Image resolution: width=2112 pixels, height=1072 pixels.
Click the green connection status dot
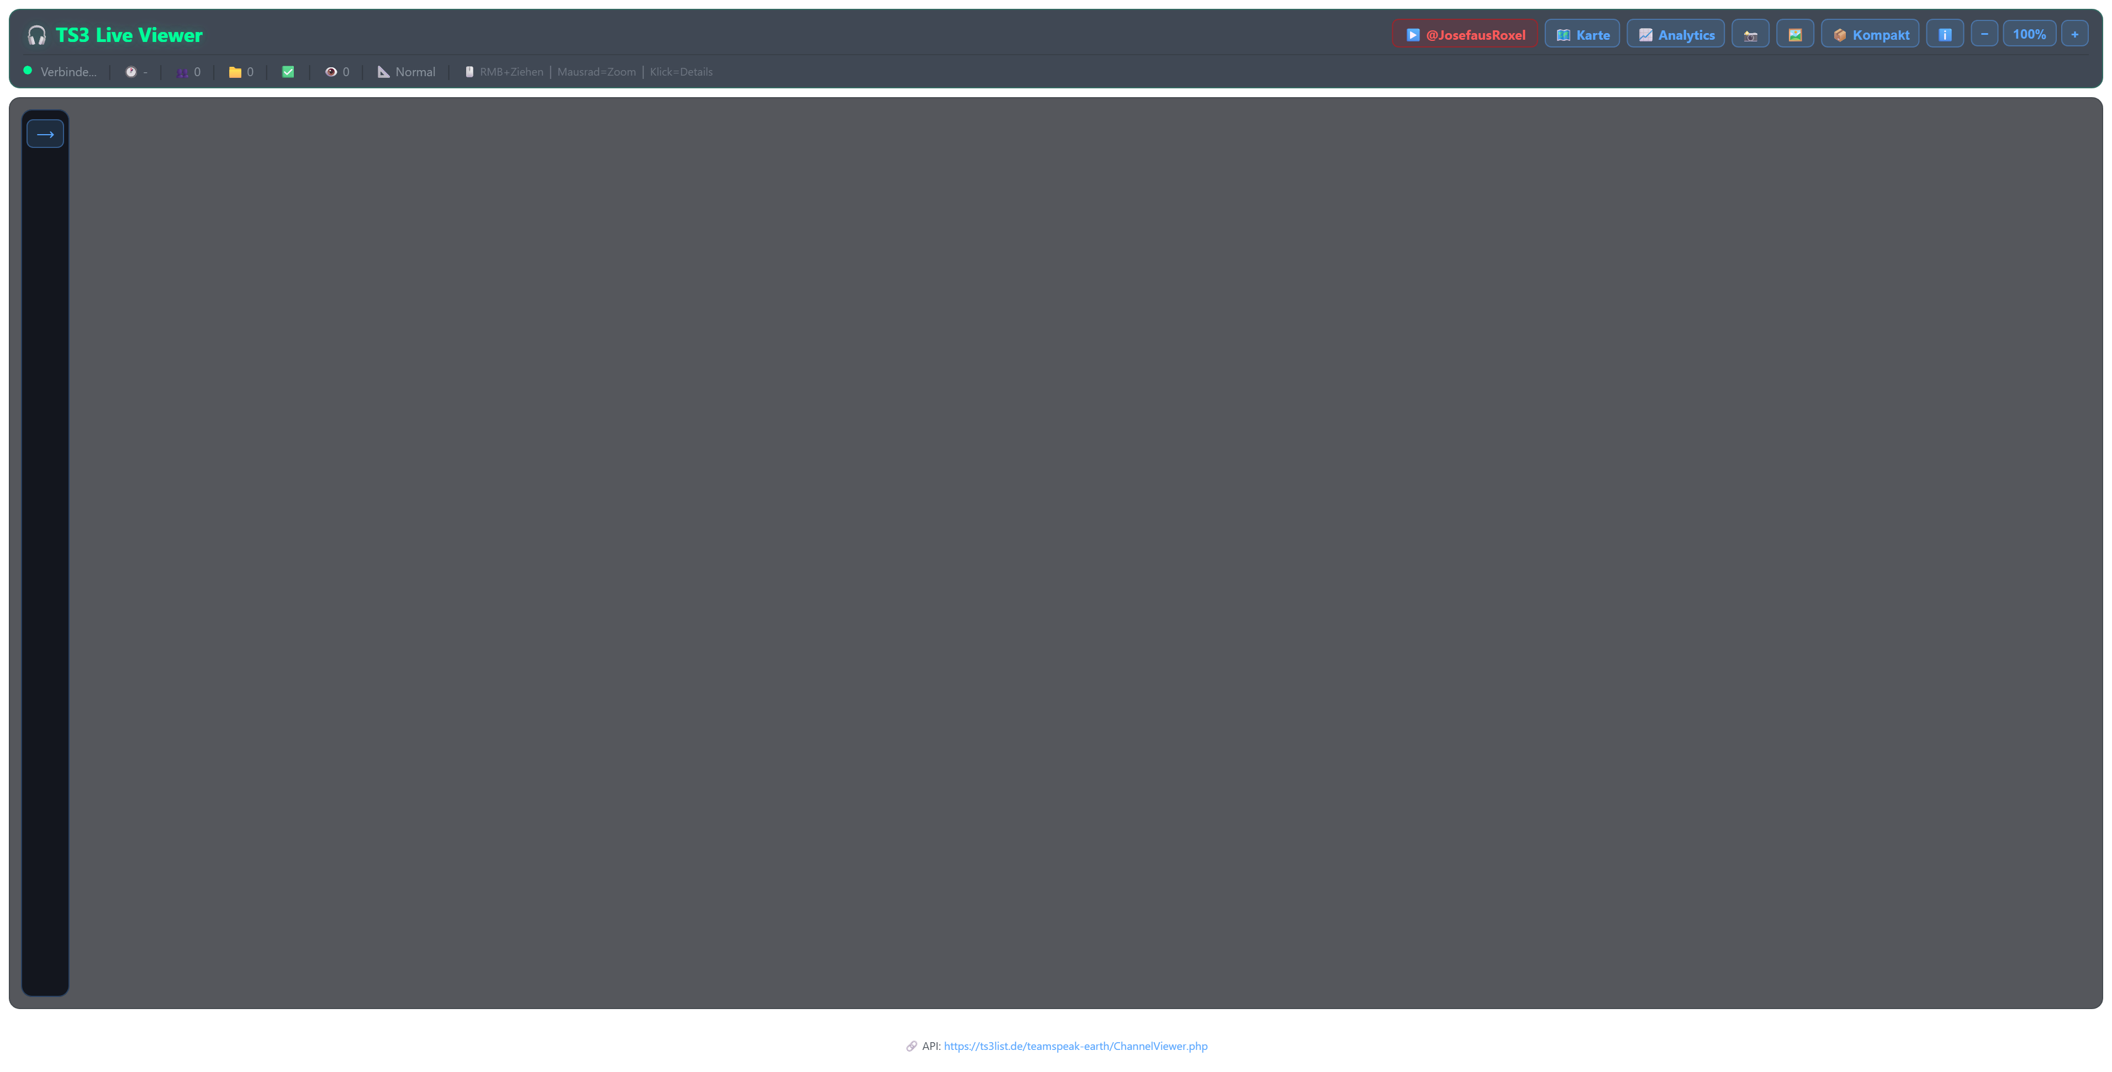click(x=28, y=71)
